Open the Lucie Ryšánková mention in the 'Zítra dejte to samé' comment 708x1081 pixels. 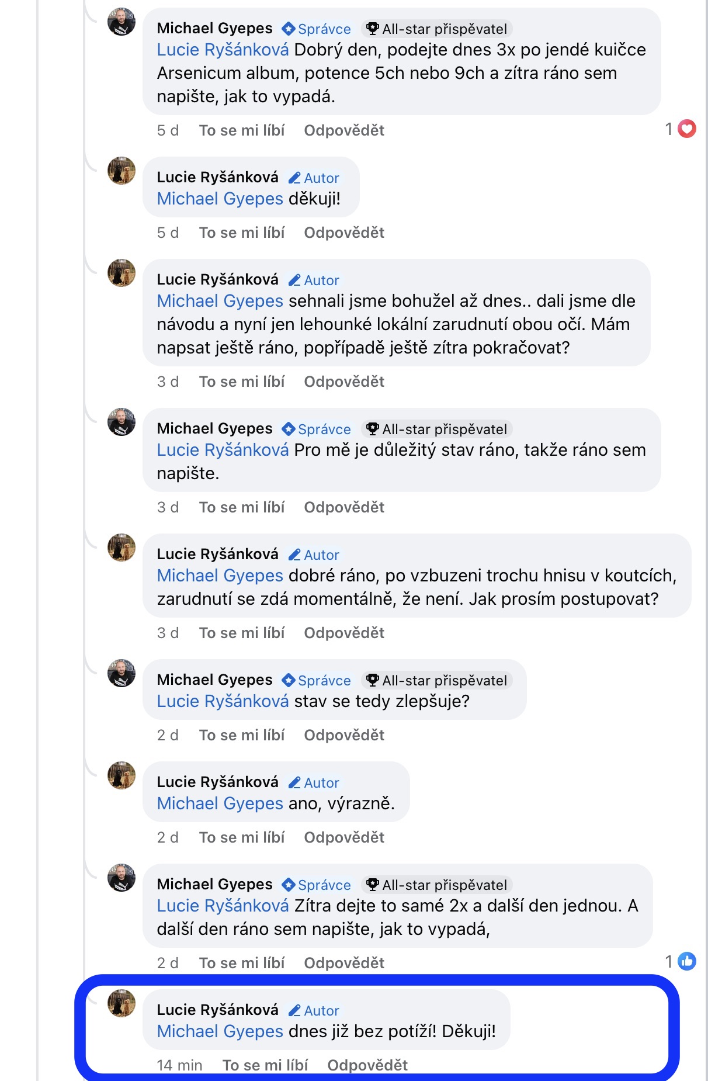click(x=223, y=906)
